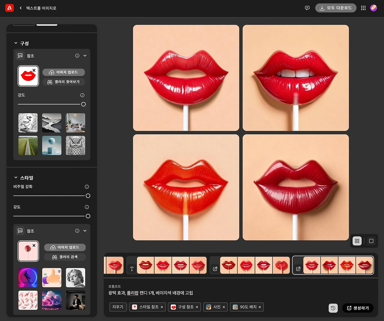Expand the 스타일 참조 panel chevron
384x321 pixels.
tap(85, 231)
